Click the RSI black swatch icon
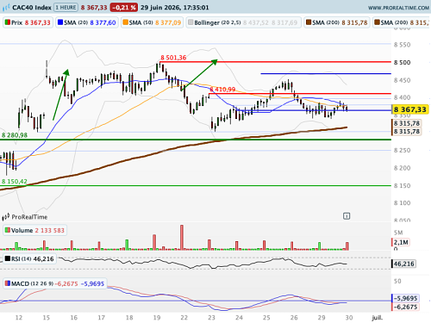Image resolution: width=431 pixels, height=323 pixels. [8, 258]
